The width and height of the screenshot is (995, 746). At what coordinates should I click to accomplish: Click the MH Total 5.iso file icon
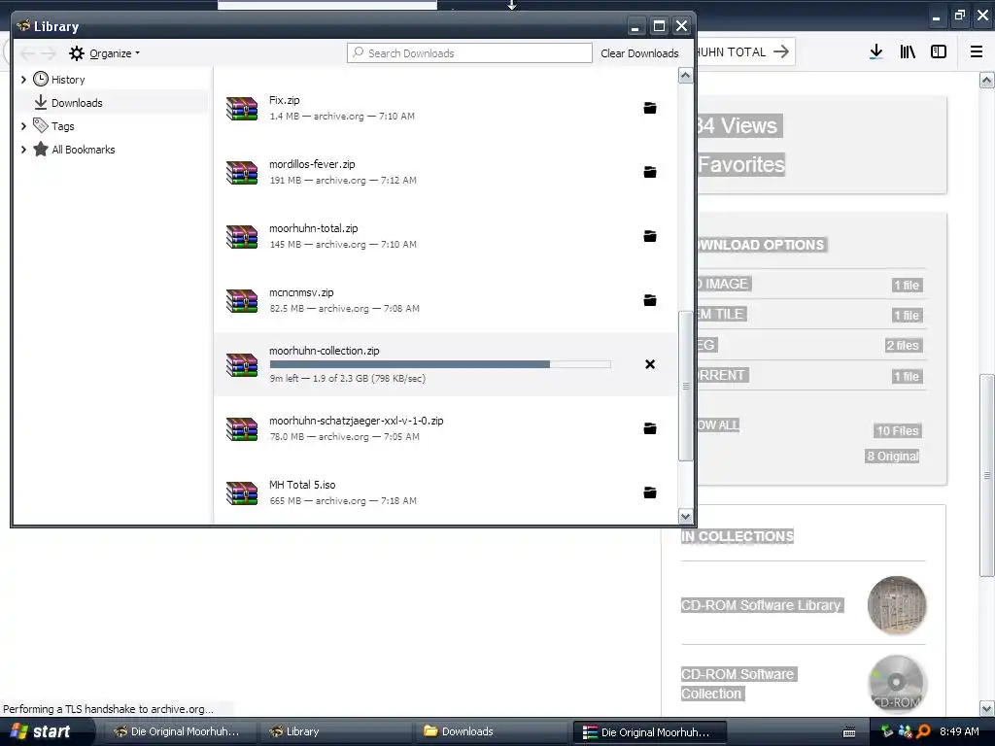[242, 492]
